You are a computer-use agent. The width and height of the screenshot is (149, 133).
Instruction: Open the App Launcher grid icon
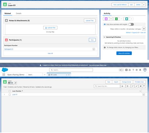4,75
